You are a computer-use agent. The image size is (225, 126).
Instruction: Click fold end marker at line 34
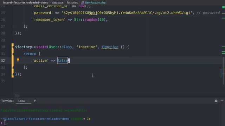[13, 74]
